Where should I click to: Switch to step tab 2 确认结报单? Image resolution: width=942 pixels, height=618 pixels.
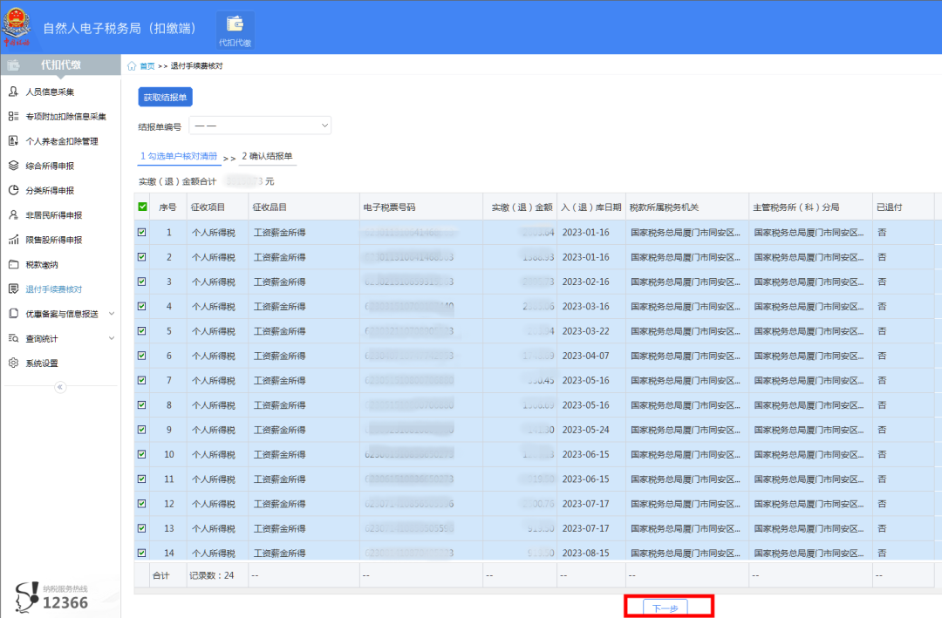pos(268,156)
